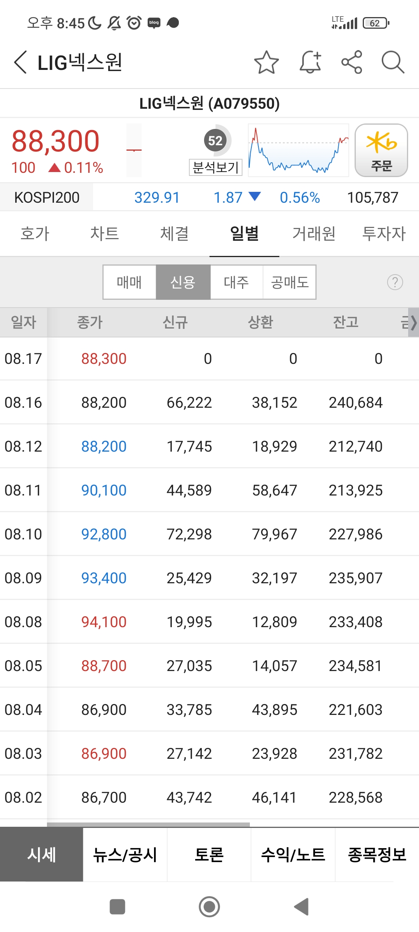This screenshot has height=932, width=419.
Task: Tap the blog notification status icon
Action: [x=154, y=23]
